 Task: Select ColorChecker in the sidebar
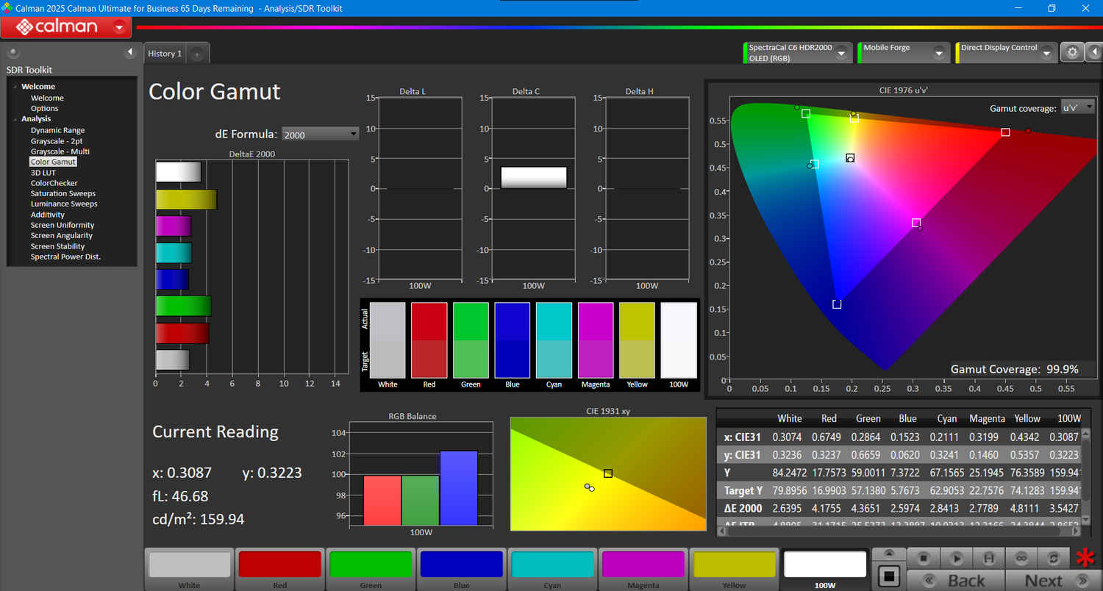pyautogui.click(x=54, y=183)
